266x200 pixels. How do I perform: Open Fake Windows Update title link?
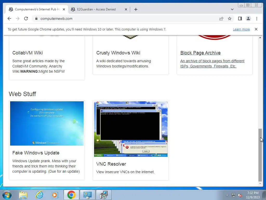click(36, 153)
